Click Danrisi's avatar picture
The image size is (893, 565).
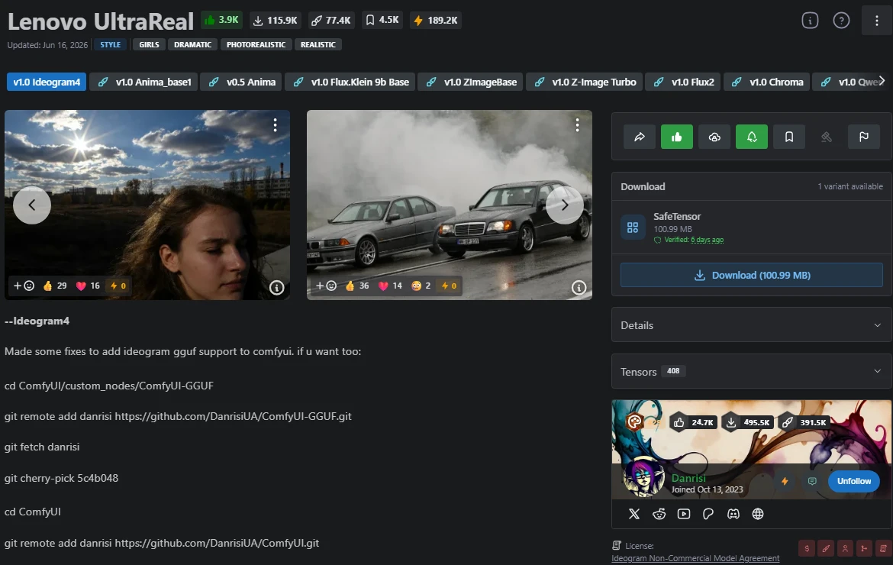pyautogui.click(x=643, y=477)
